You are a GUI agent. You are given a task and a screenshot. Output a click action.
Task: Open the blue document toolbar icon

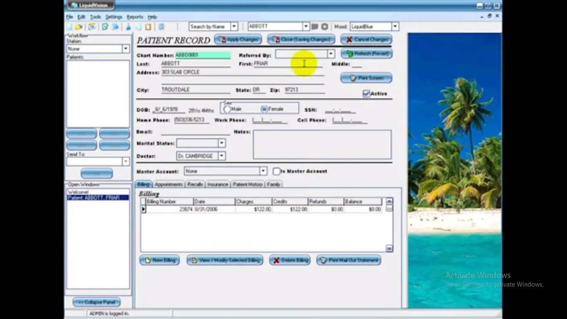[x=115, y=26]
